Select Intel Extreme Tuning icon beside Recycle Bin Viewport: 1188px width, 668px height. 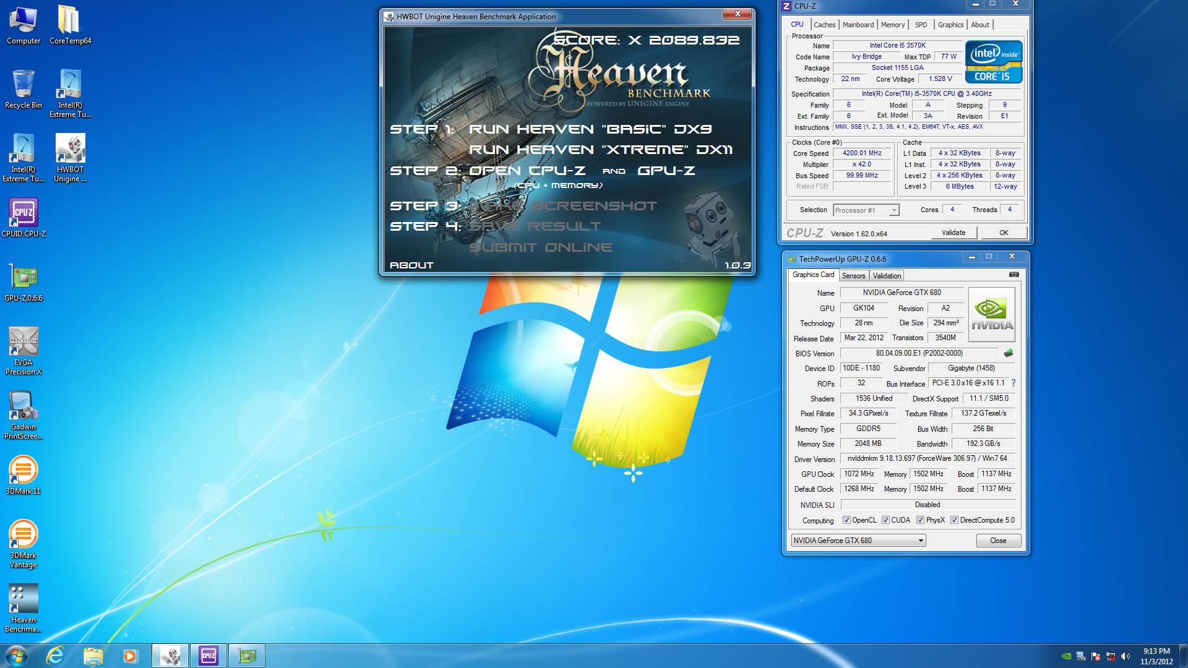[70, 94]
